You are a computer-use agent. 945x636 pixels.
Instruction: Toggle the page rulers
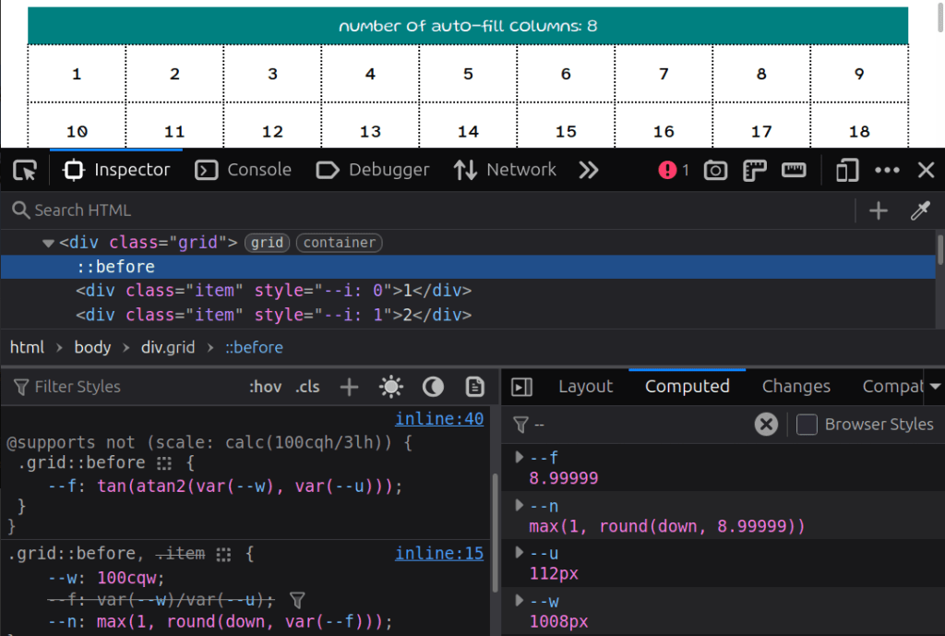tap(755, 170)
